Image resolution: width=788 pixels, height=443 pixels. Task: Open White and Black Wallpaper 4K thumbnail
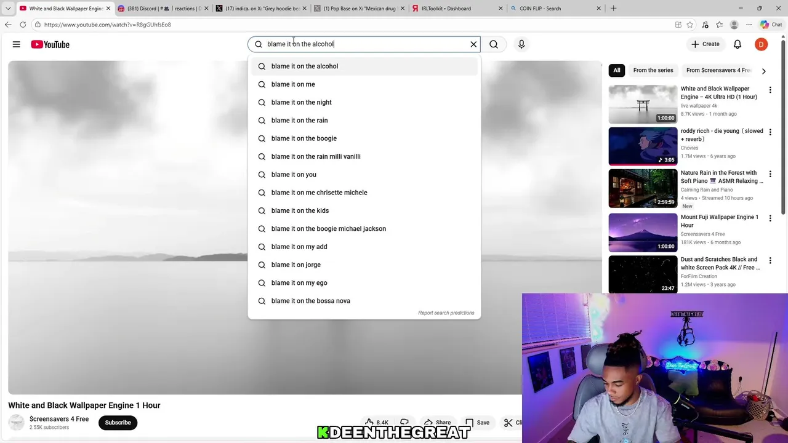click(643, 104)
